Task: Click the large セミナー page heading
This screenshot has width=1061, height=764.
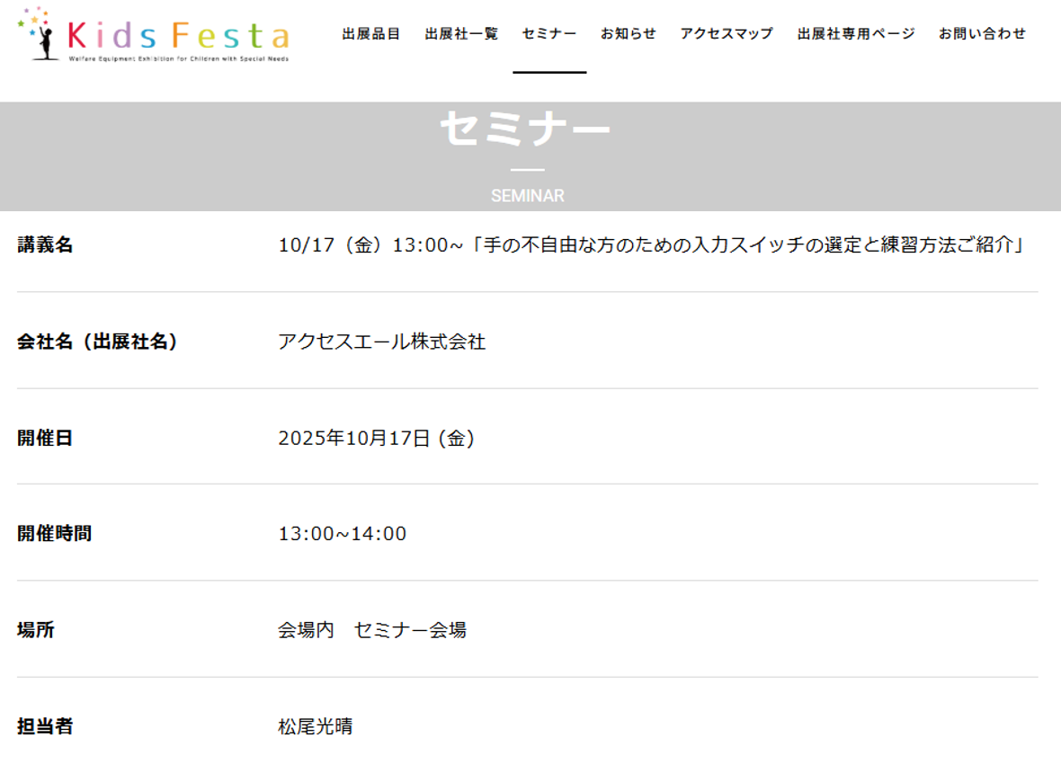Action: pyautogui.click(x=526, y=129)
